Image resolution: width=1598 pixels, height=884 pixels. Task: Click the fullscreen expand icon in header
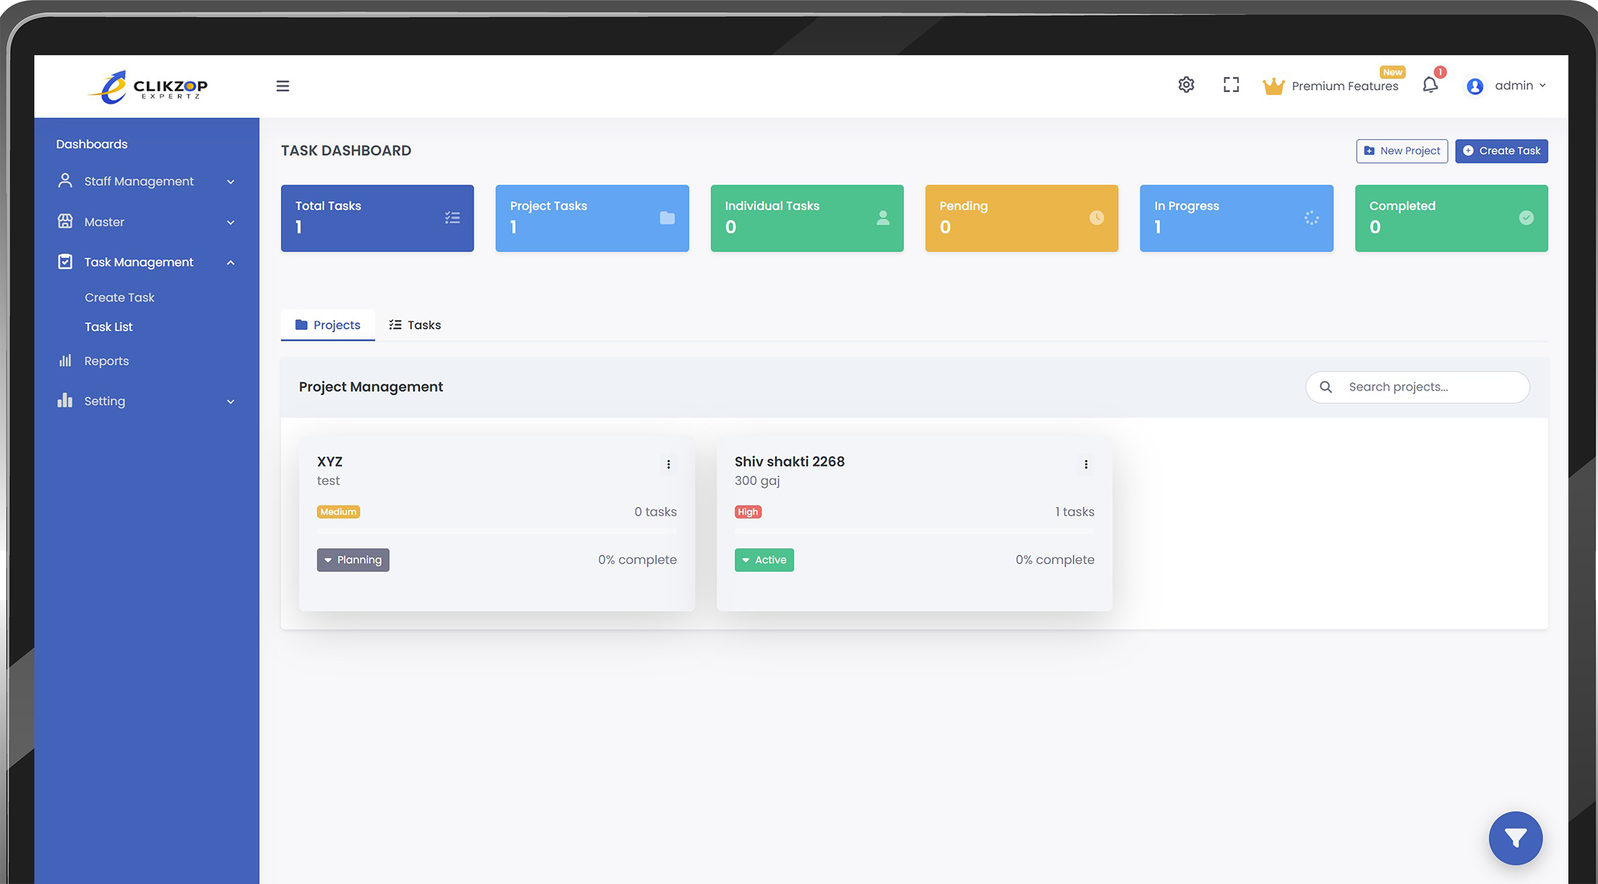(1231, 85)
